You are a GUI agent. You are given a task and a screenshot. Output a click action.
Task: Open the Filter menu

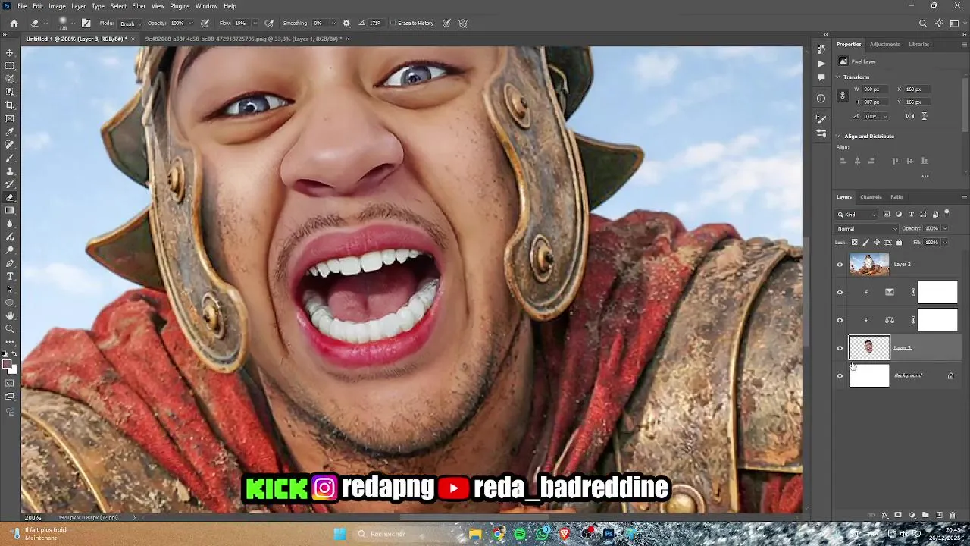[x=139, y=6]
